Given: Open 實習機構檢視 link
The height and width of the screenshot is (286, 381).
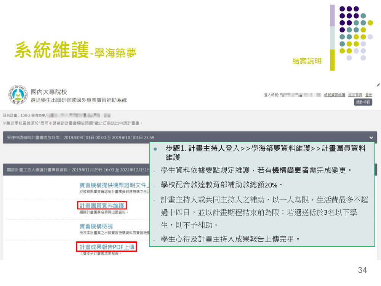Looking at the screenshot, I should coord(96,226).
